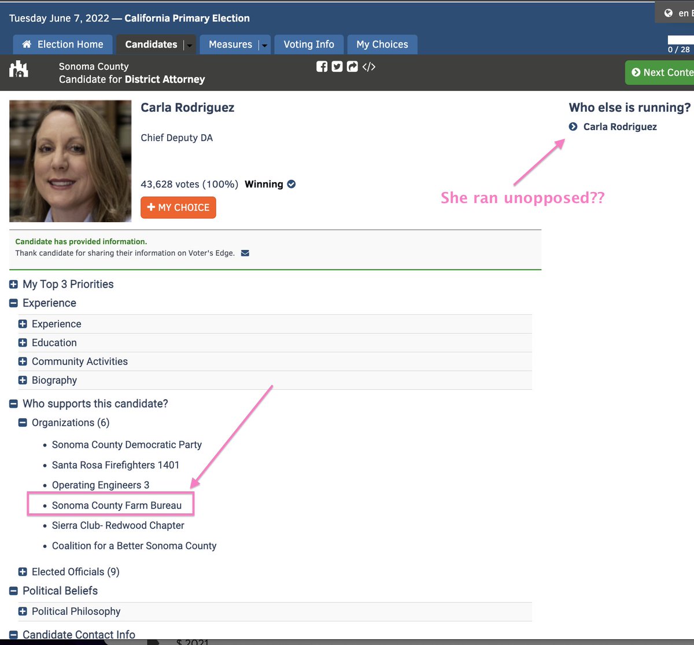Switch to the Voting Info tab
Image resolution: width=694 pixels, height=645 pixels.
click(x=309, y=45)
